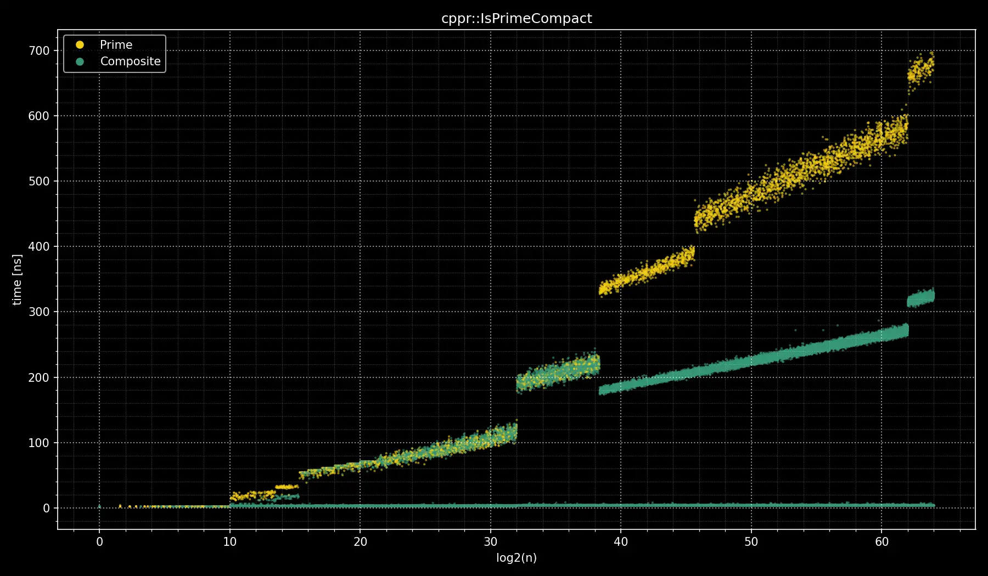Click the chart title cppr::IsPrimeCompact
This screenshot has width=988, height=576.
517,18
